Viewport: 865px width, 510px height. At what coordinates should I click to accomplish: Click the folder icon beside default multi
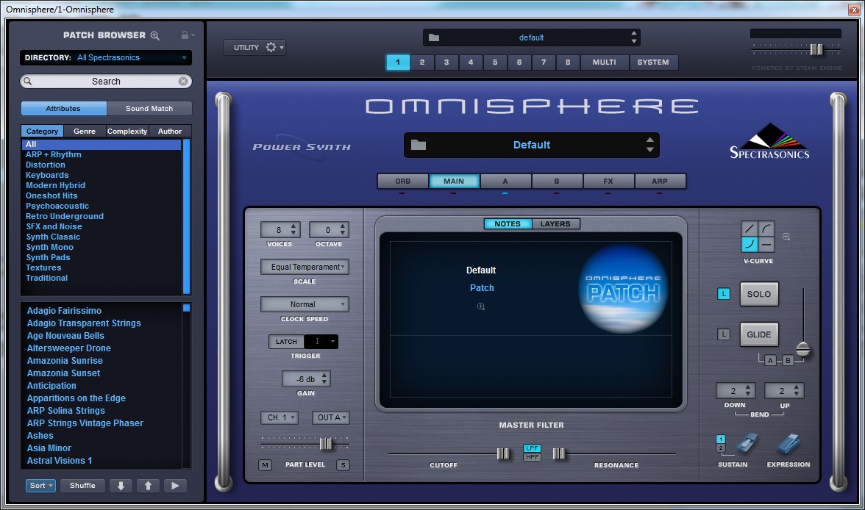point(434,37)
